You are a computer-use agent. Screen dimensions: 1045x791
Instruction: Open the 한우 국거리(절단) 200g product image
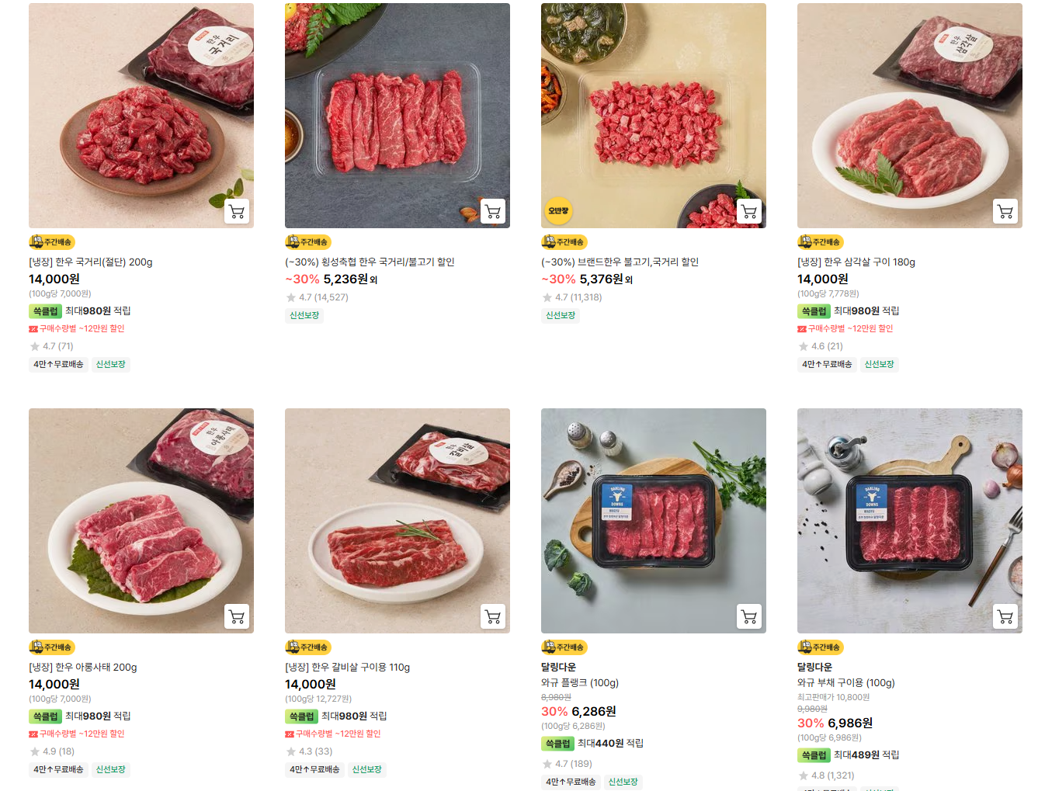[x=141, y=116]
